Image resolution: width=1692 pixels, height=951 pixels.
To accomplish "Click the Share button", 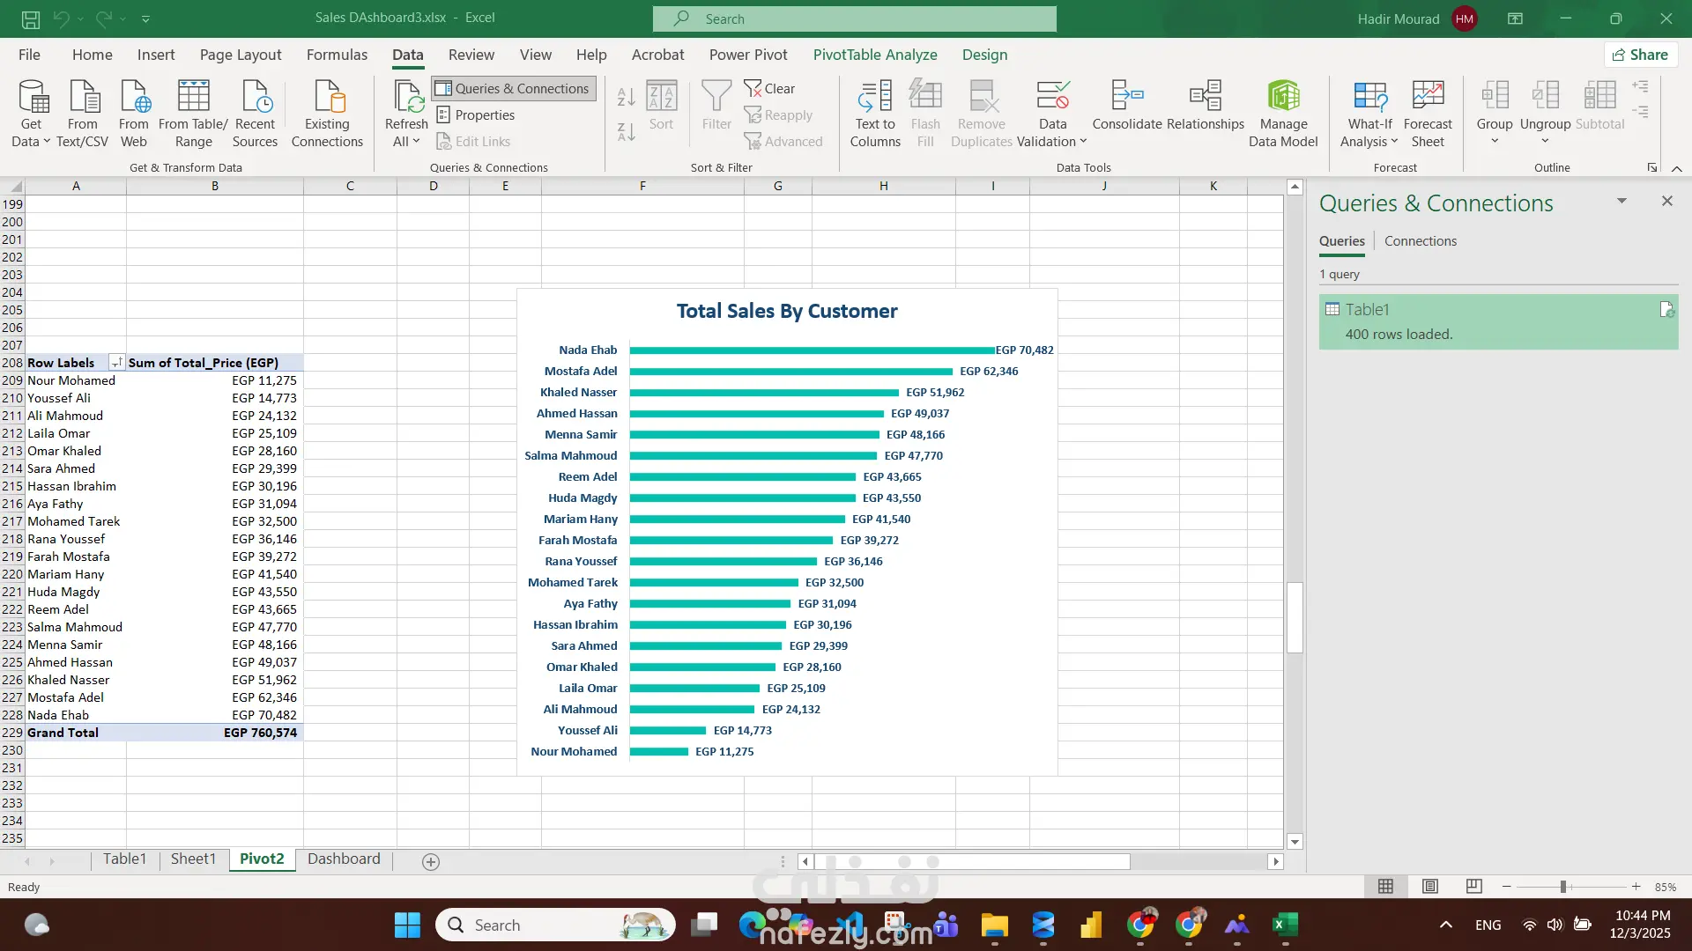I will click(1640, 55).
